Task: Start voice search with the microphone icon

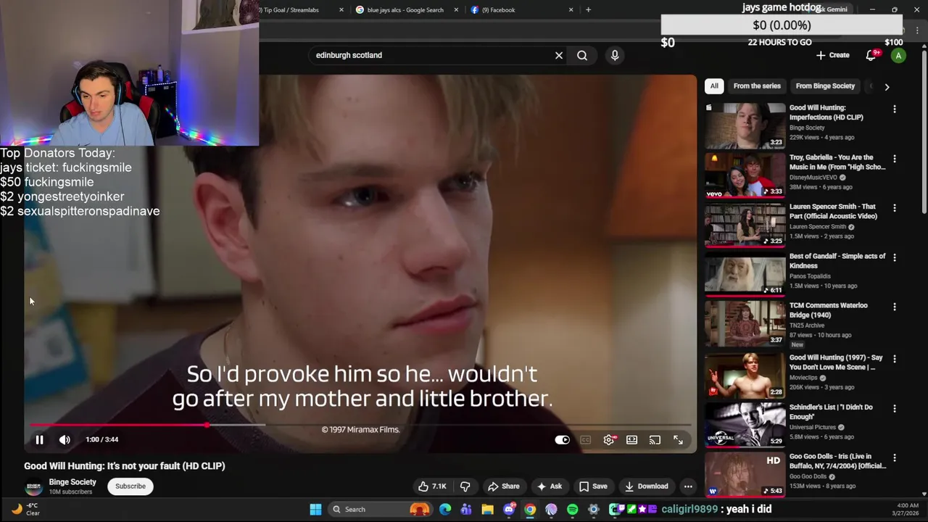Action: (615, 55)
